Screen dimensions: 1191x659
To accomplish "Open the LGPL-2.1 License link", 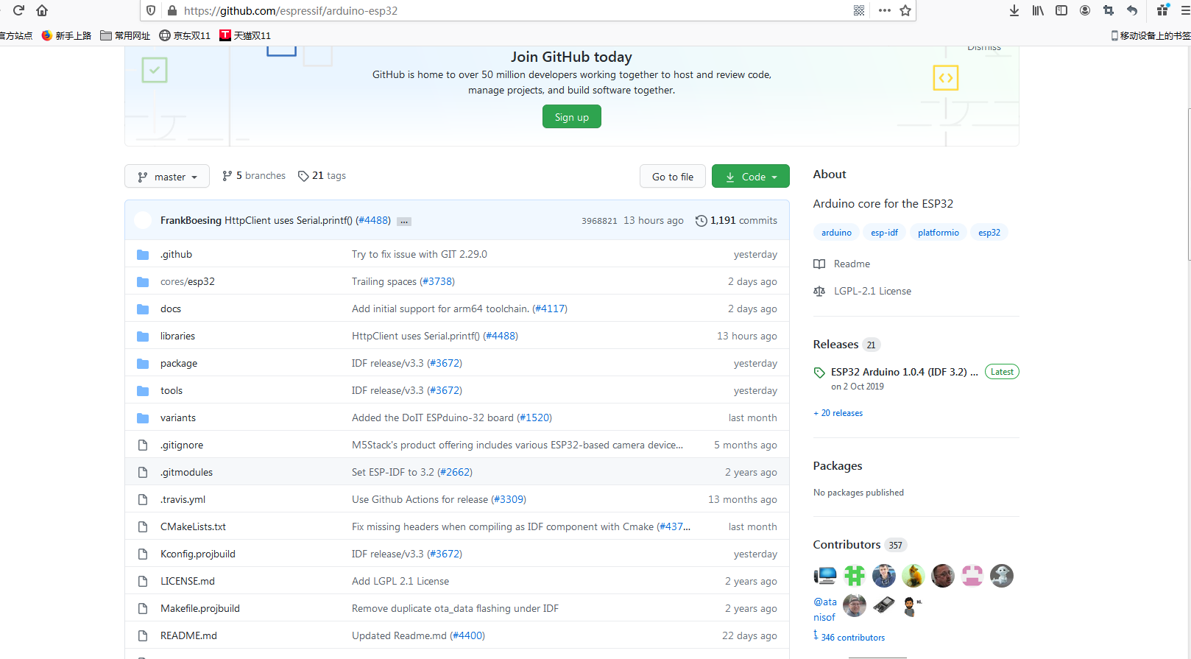I will coord(872,292).
